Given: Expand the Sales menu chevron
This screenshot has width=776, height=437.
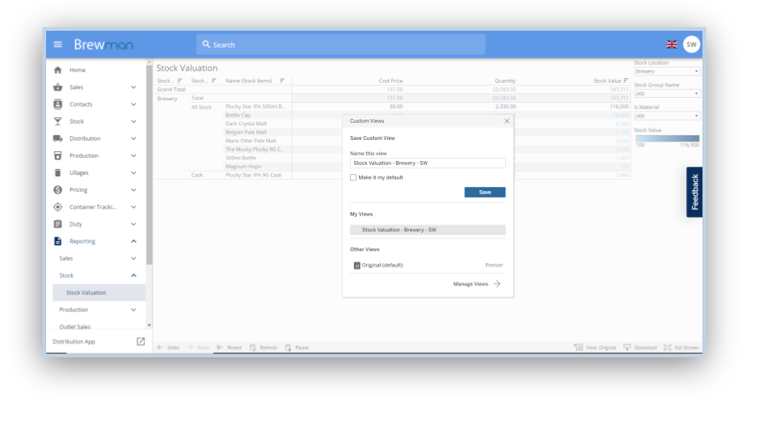Looking at the screenshot, I should click(x=133, y=87).
